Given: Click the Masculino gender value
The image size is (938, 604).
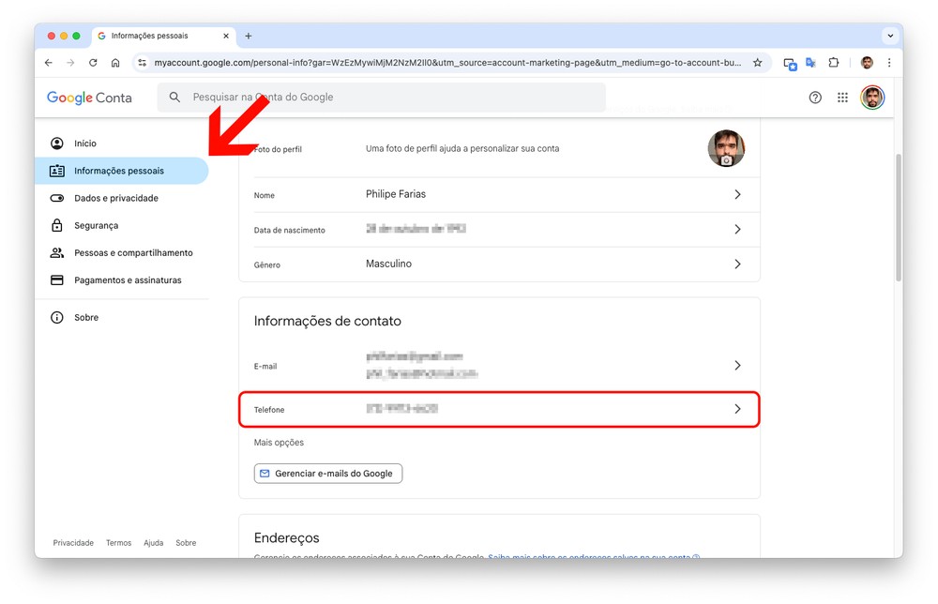Looking at the screenshot, I should [x=388, y=264].
